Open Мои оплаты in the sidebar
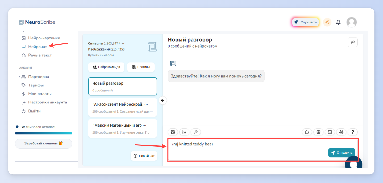The image size is (383, 183). (36, 94)
